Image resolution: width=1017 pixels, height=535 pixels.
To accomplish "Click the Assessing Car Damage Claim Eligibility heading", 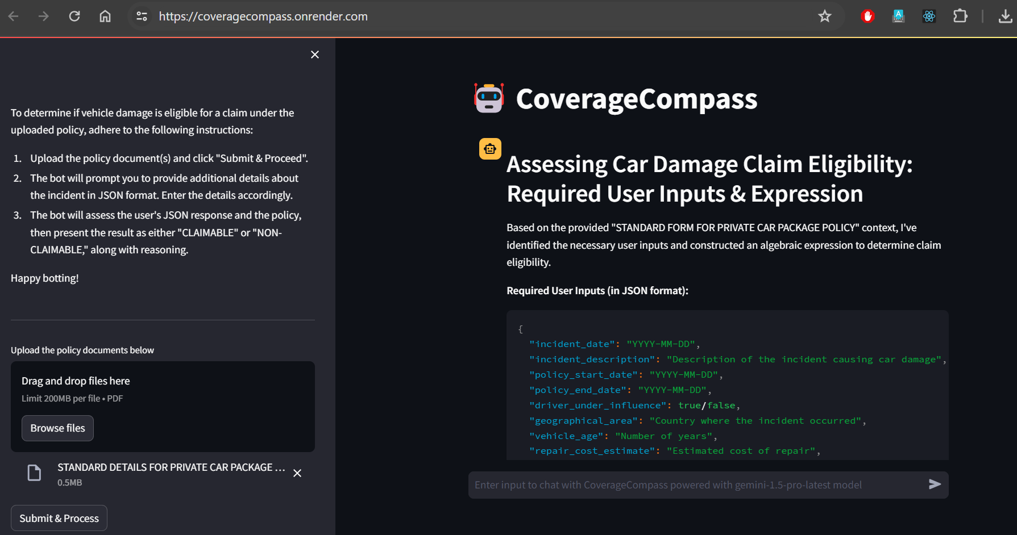I will 710,179.
